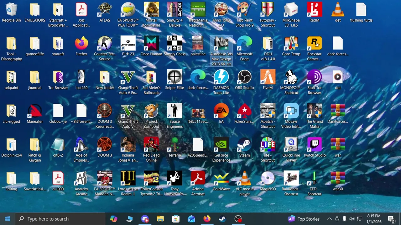Launch MagicISO
Viewport: 401px width, 225px height.
click(268, 181)
